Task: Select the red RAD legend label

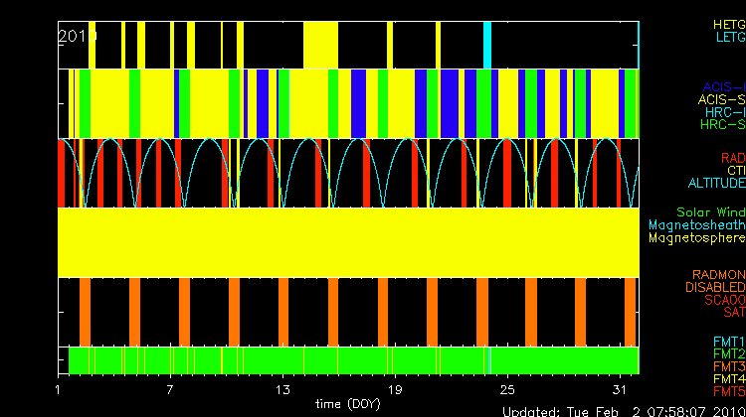Action: coord(732,158)
